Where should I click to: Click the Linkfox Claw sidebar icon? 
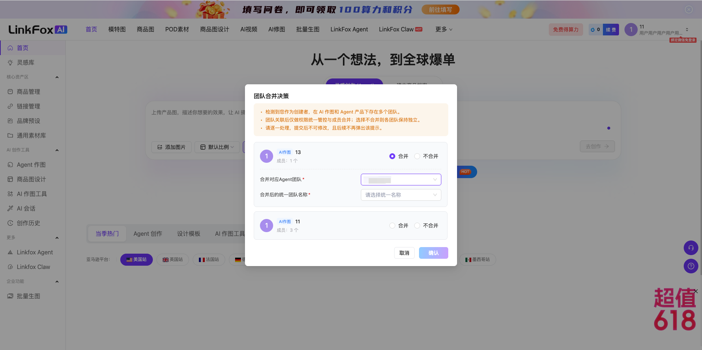(10, 267)
